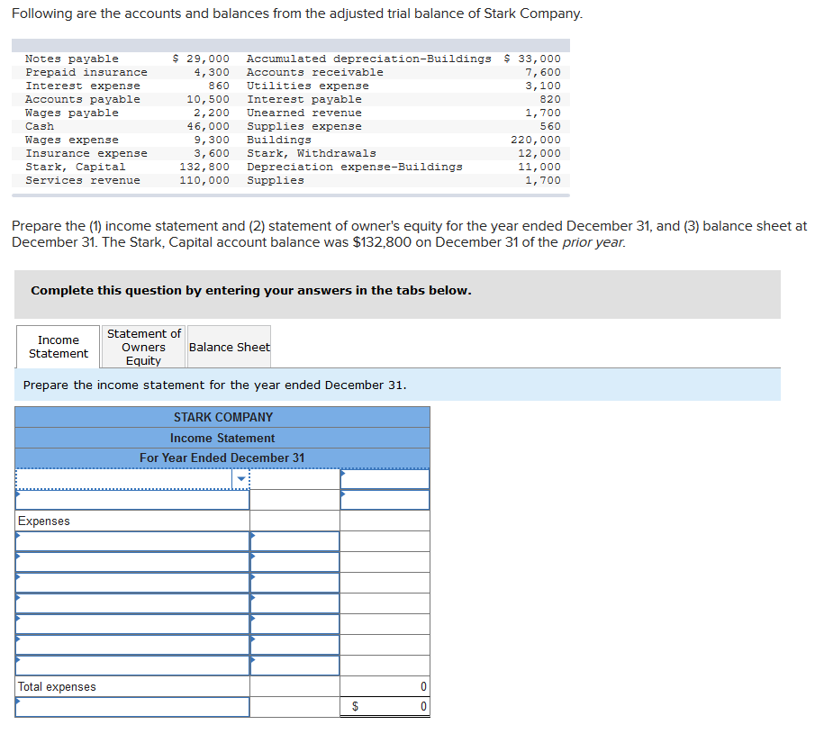
Task: Click the net income label cell in the bottom row
Action: coord(131,707)
